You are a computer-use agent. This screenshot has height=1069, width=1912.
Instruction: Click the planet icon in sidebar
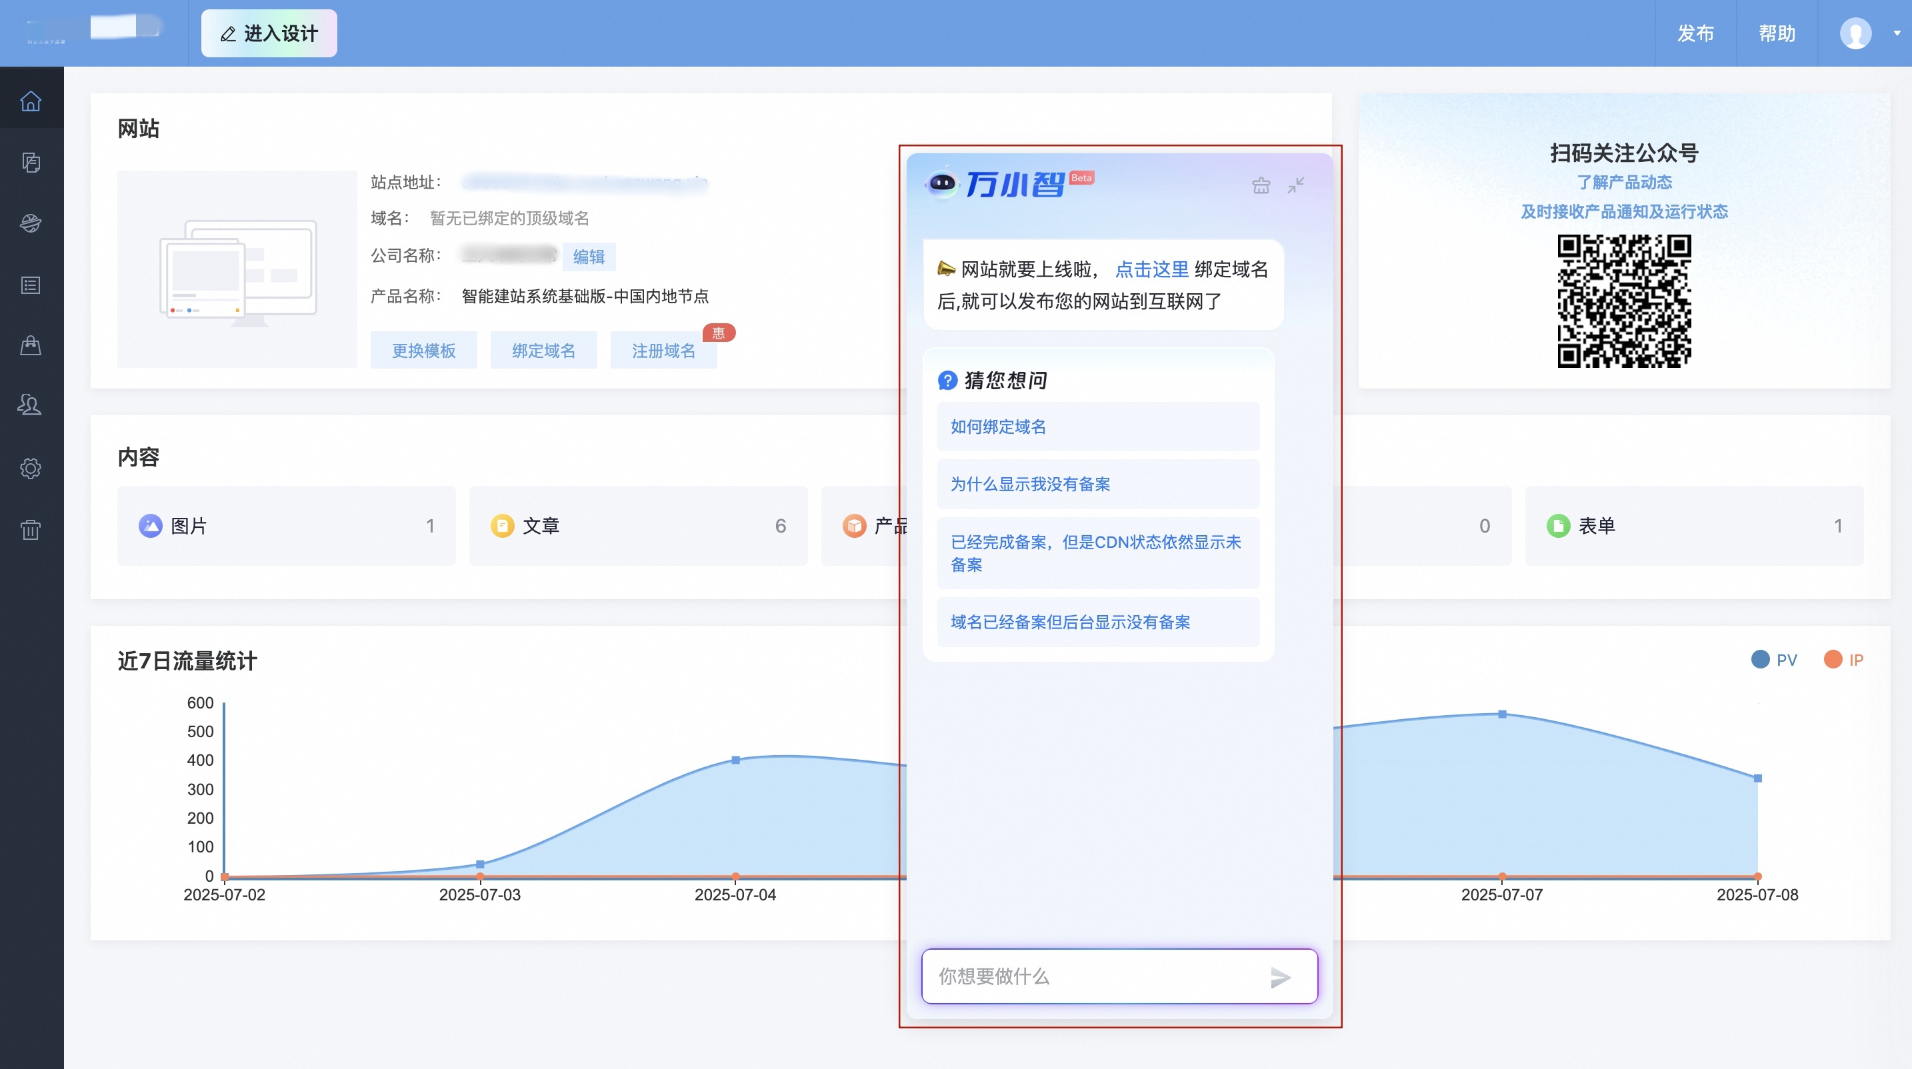click(31, 223)
